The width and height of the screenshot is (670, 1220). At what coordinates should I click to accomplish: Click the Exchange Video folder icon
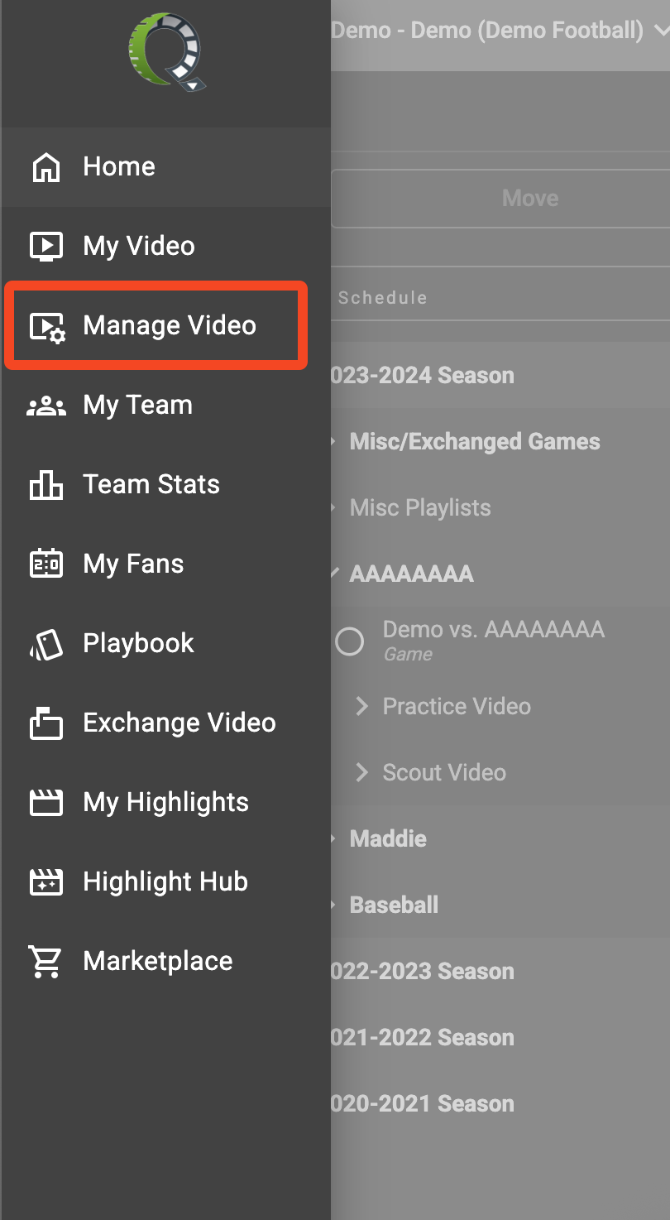[45, 723]
